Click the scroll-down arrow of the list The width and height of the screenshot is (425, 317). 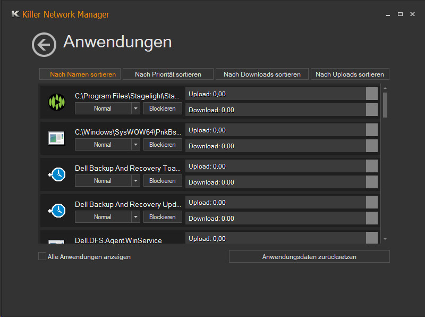(385, 239)
